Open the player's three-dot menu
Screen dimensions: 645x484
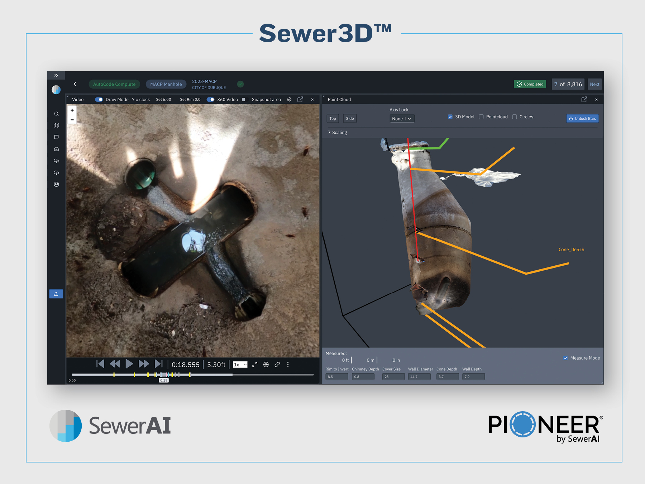coord(288,364)
